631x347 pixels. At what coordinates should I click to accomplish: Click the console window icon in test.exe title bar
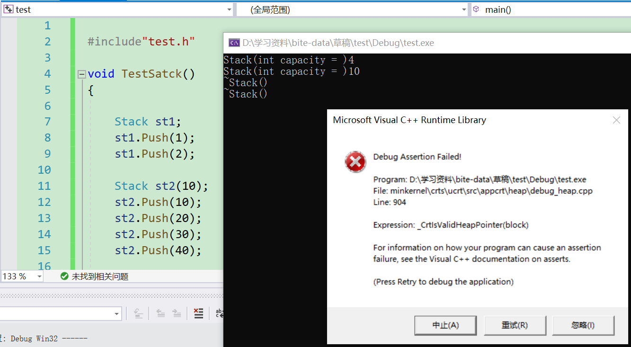click(x=234, y=43)
